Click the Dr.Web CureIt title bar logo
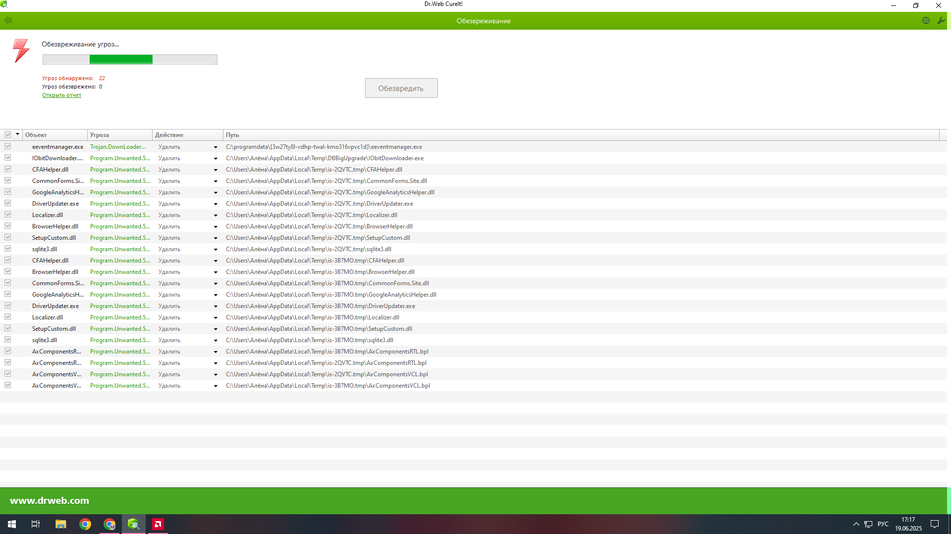The height and width of the screenshot is (534, 951). click(4, 4)
